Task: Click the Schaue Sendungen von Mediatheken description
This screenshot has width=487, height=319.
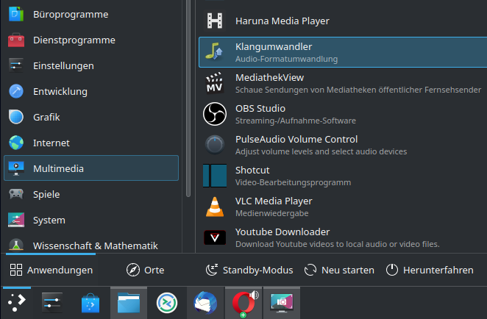Action: click(358, 90)
